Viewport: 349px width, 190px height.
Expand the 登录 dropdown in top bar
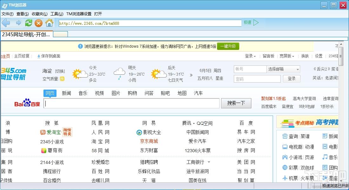pos(250,56)
